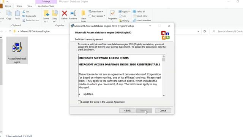Click the red Delete icon

[x=64, y=13]
